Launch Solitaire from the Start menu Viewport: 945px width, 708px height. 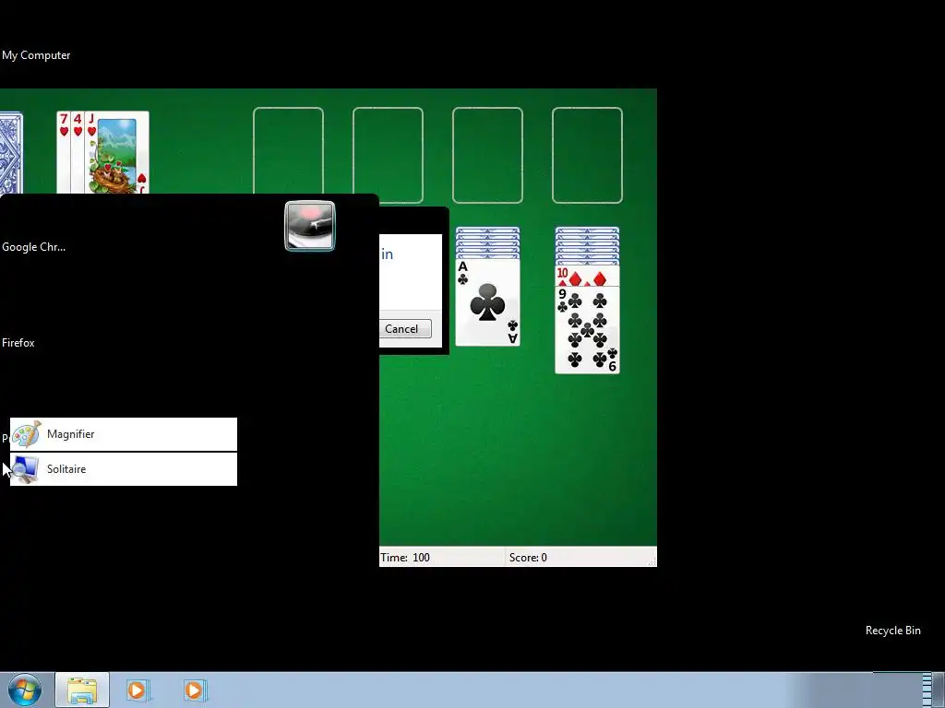[x=124, y=469]
